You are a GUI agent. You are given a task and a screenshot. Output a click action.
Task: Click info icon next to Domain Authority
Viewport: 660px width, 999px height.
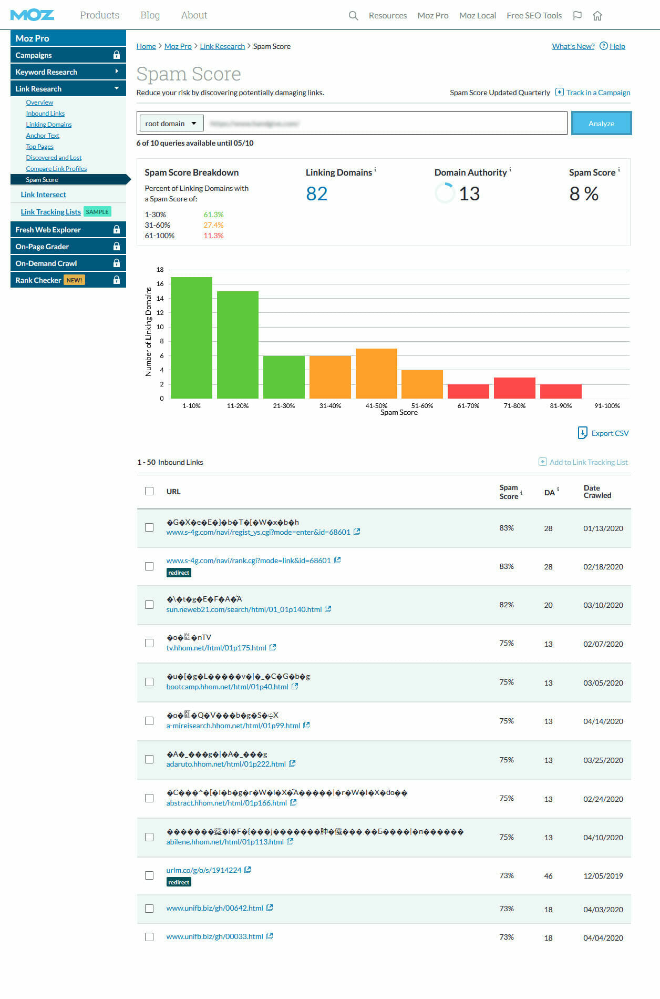pyautogui.click(x=510, y=169)
